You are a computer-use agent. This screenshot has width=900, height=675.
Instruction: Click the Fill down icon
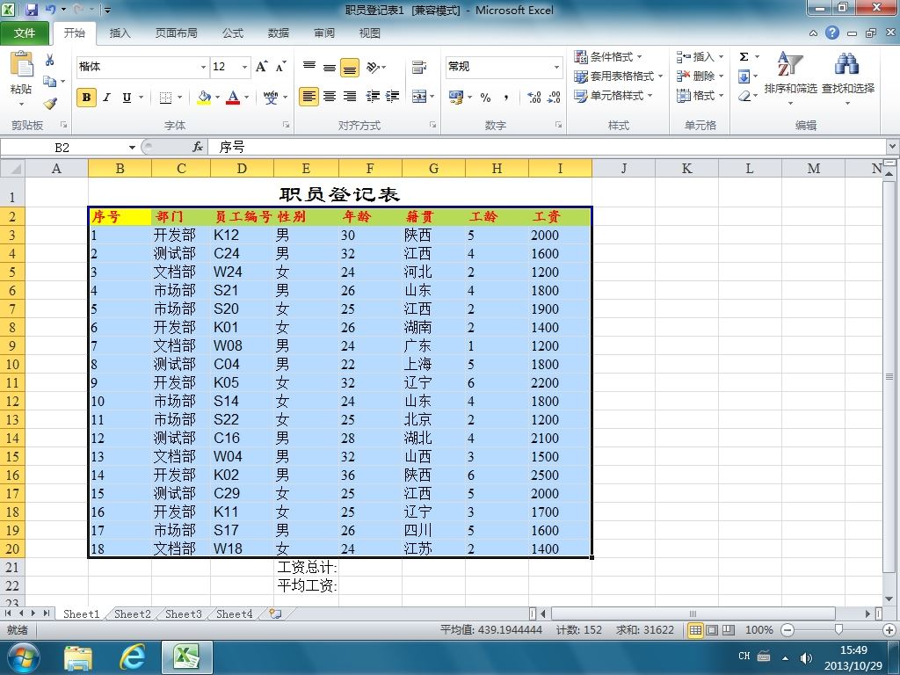(744, 76)
